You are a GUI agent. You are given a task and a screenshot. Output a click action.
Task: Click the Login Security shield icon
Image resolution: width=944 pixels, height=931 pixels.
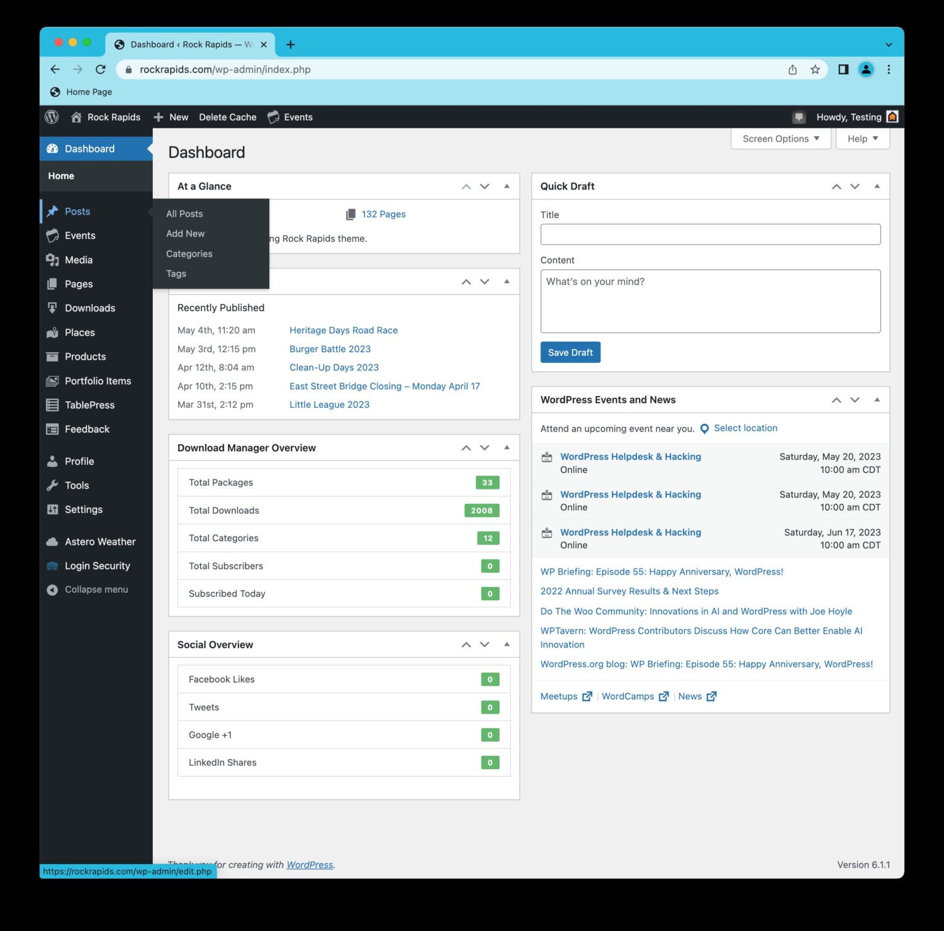[x=53, y=566]
